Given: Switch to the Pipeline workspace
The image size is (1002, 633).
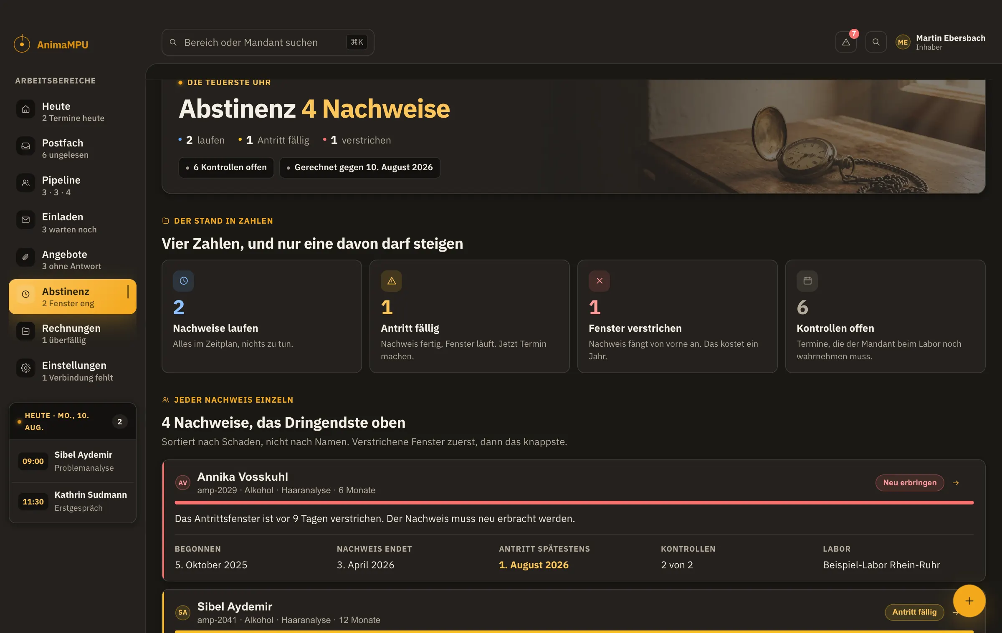Looking at the screenshot, I should coord(73,186).
